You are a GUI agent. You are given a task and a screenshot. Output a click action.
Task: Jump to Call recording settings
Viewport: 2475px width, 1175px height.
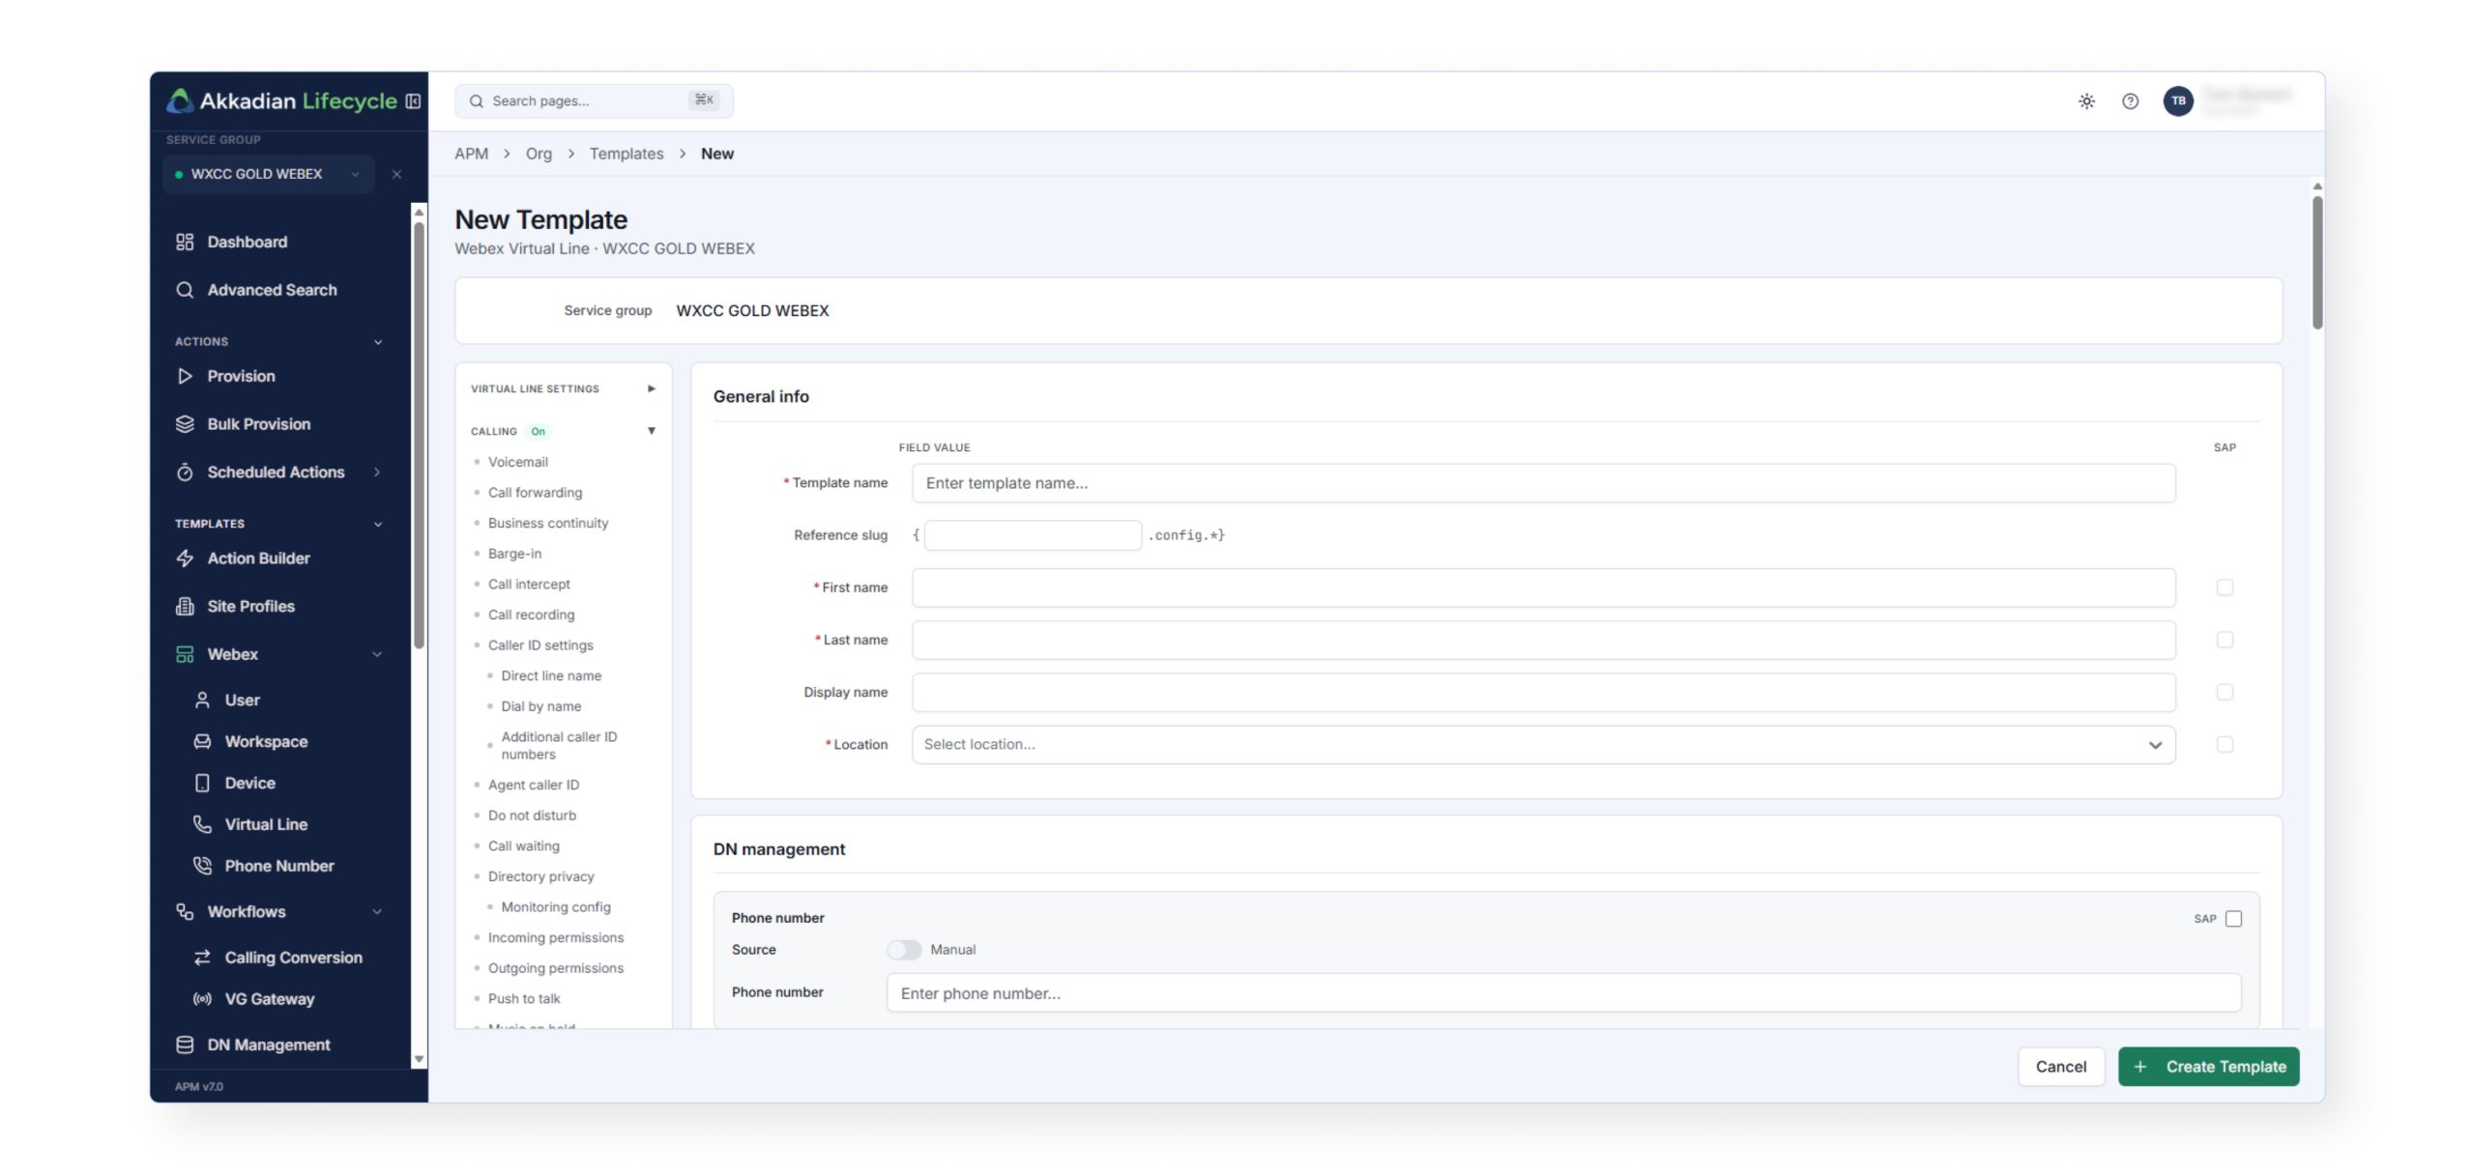(531, 615)
